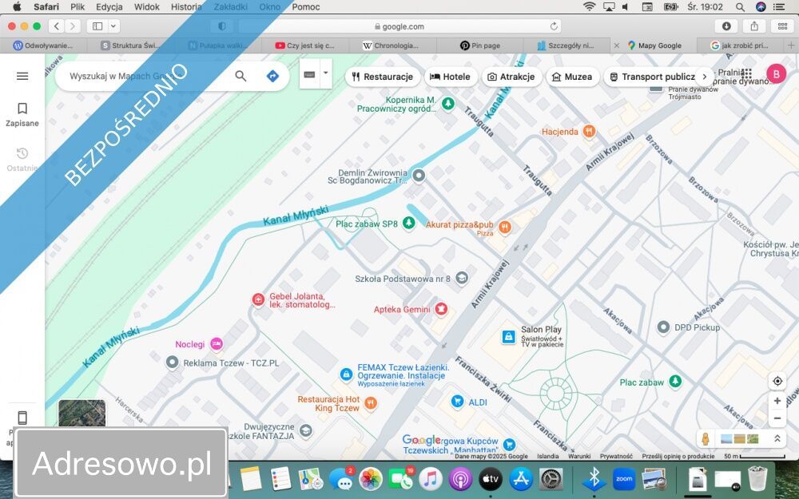The image size is (799, 499).
Task: Zoom in the map with plus
Action: pos(777,401)
